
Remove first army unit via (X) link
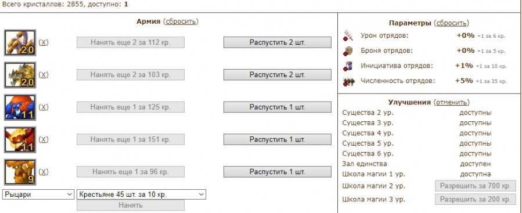44,42
